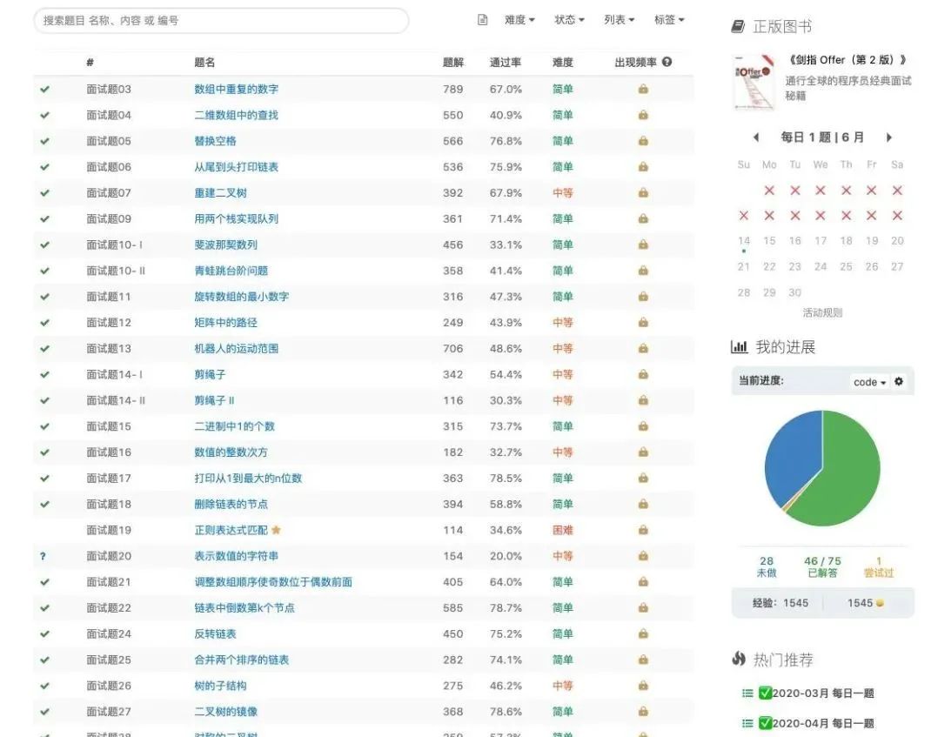This screenshot has height=737, width=931.
Task: Click the lock icon in 面试题16 row
Action: pyautogui.click(x=643, y=452)
